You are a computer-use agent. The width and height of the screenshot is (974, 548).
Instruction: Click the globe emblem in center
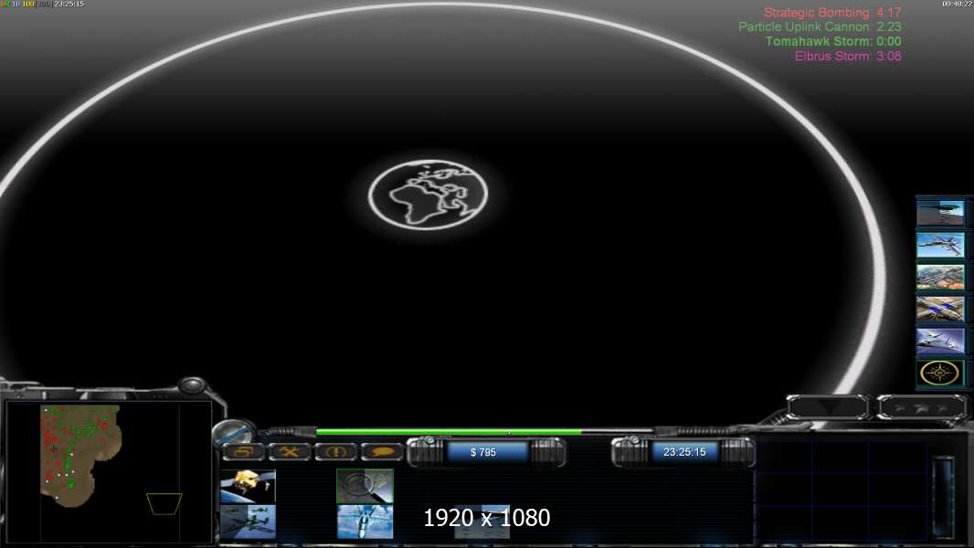428,195
